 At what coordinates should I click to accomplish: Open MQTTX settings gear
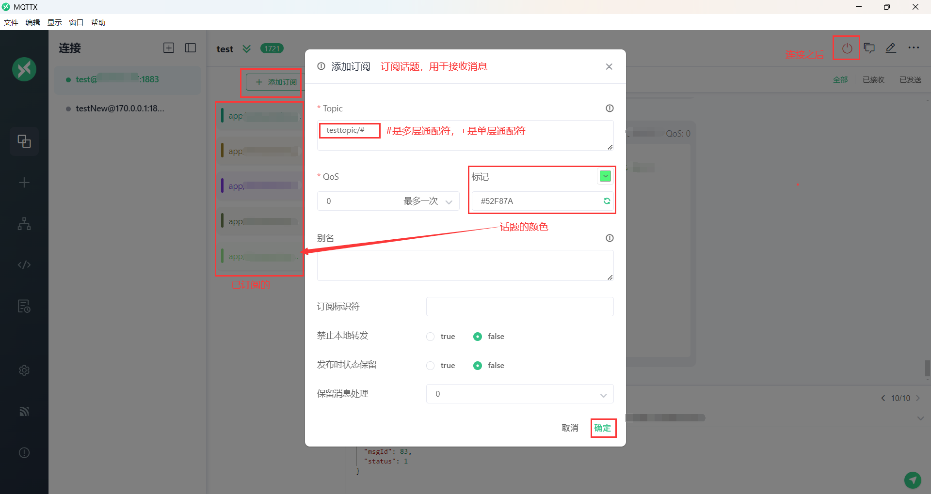click(x=24, y=370)
